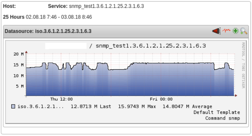Click the Thu 12:00 axis label
This screenshot has height=136, width=252.
[61, 99]
